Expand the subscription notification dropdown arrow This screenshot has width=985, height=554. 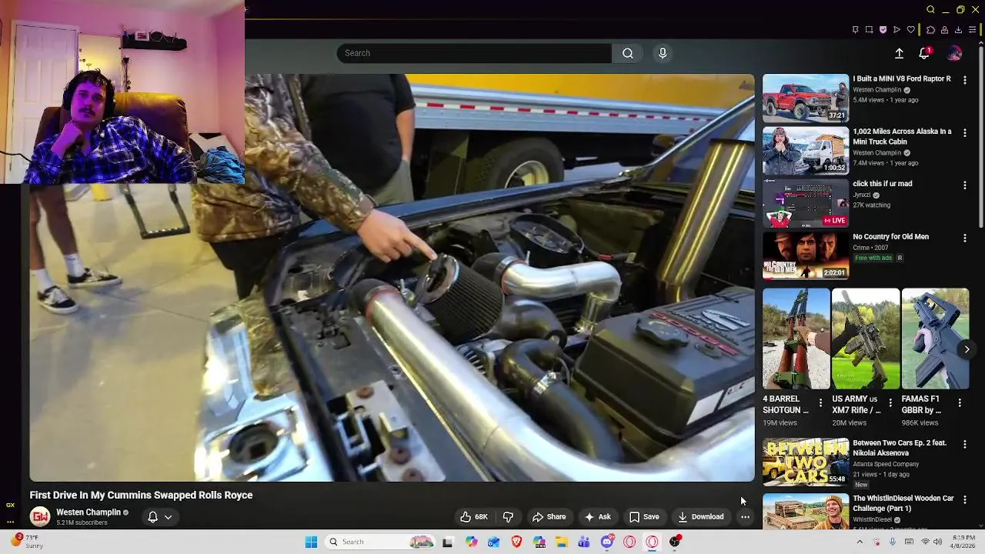[x=168, y=517]
